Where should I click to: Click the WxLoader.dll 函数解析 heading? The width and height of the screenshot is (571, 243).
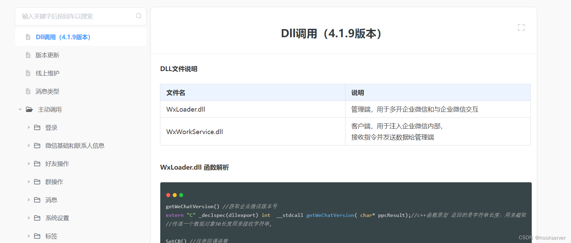[195, 167]
